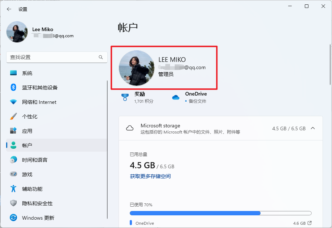This screenshot has height=228, width=332.
Task: Click the OneDrive cloud icon
Action: (175, 97)
